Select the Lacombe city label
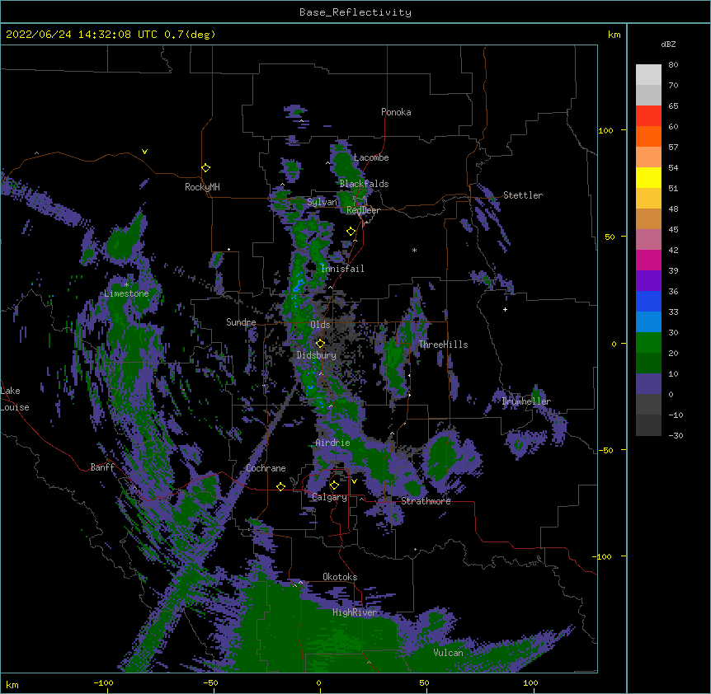Image resolution: width=711 pixels, height=694 pixels. (371, 157)
